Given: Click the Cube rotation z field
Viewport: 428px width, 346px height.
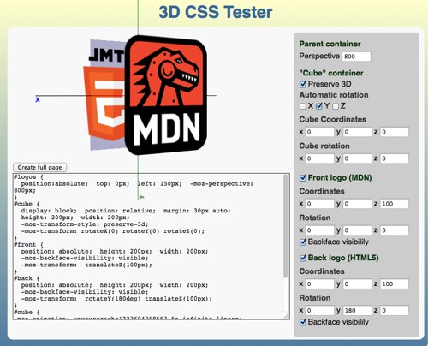Looking at the screenshot, I should [x=395, y=158].
